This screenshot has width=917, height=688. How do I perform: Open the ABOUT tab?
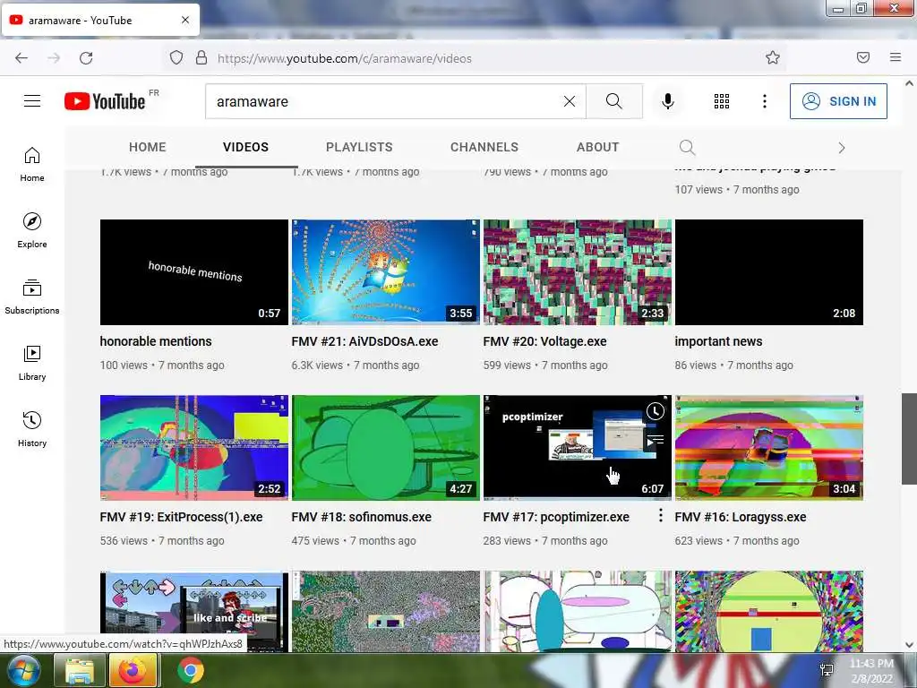click(597, 148)
